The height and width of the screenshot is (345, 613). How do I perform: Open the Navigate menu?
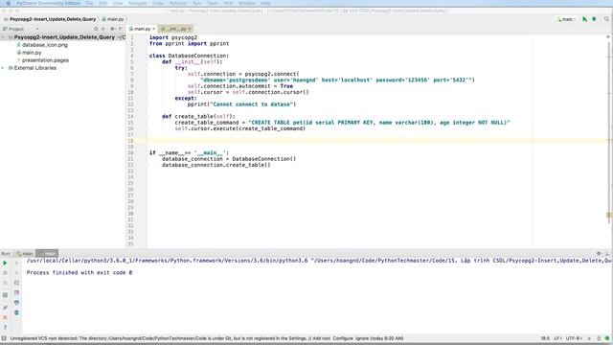(x=138, y=3)
